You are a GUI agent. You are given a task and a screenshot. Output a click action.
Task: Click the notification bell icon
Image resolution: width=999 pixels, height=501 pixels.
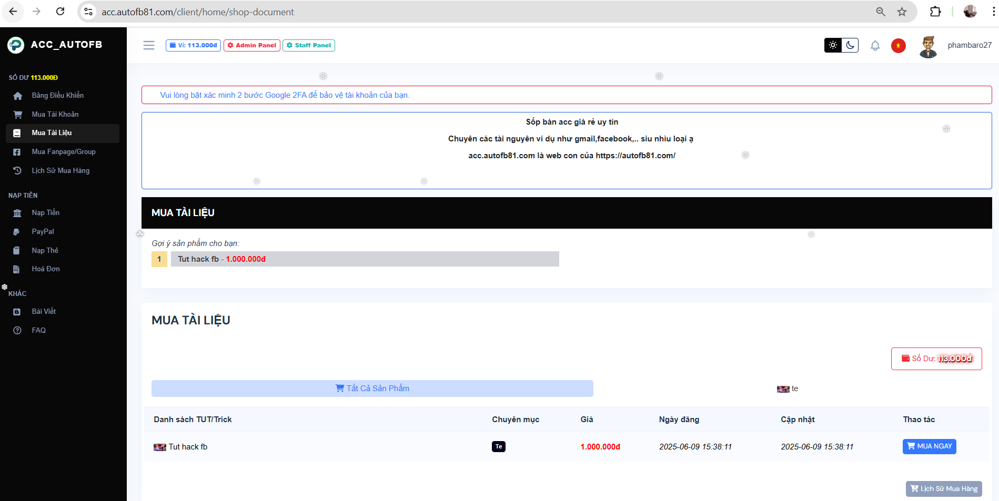pos(875,46)
